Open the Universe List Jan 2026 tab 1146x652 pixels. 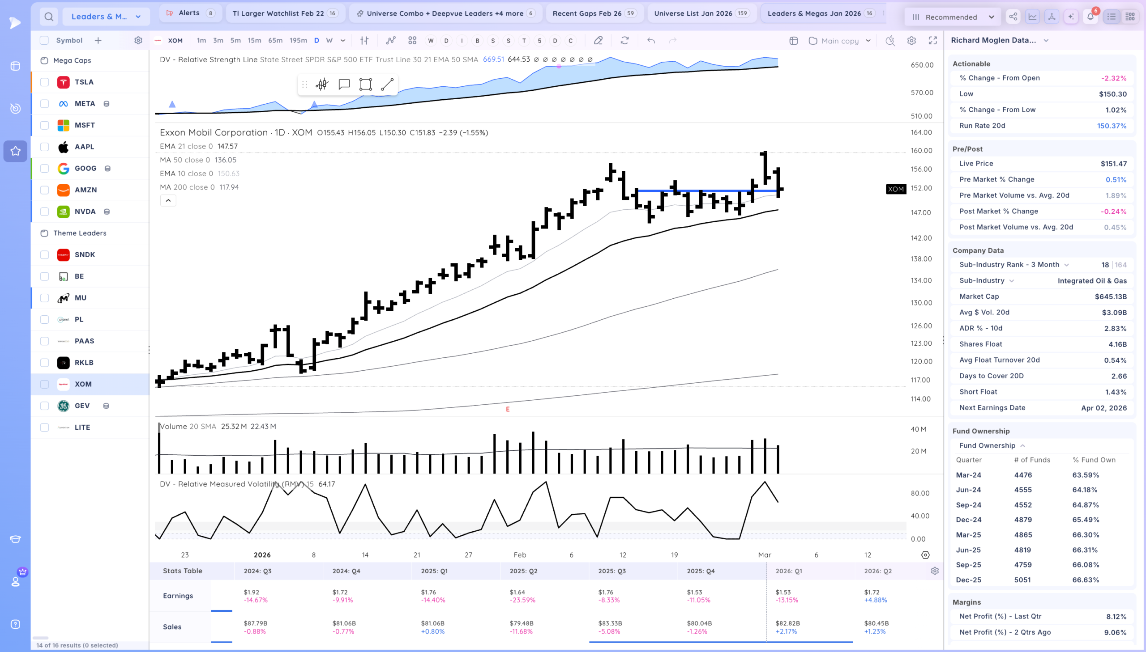(x=701, y=13)
